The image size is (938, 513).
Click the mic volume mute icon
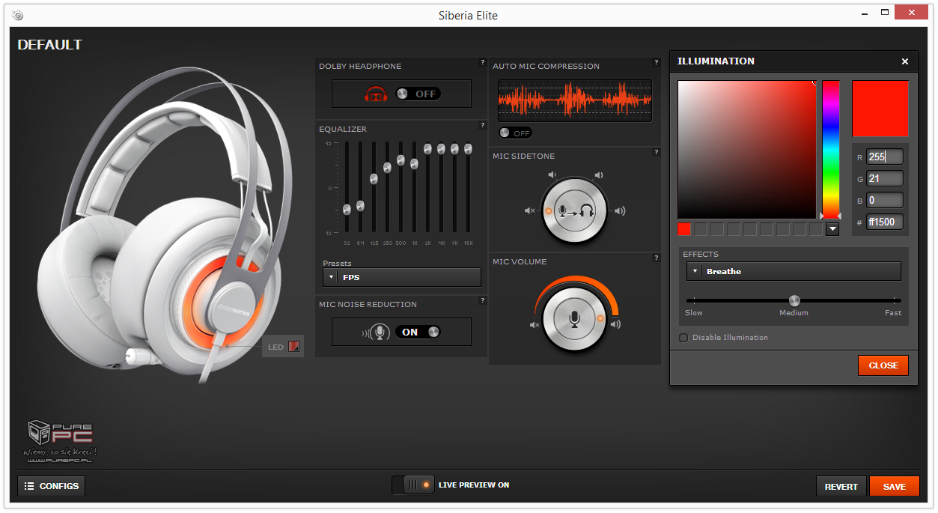click(534, 325)
